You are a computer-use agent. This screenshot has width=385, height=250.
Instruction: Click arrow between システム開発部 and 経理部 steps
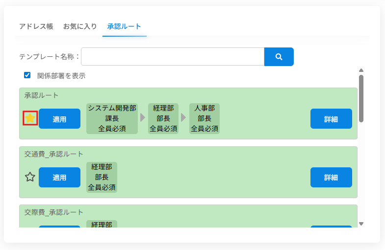(x=143, y=118)
